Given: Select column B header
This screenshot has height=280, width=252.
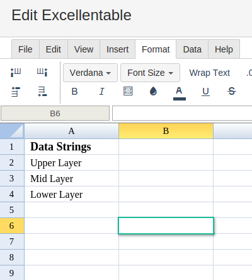Looking at the screenshot, I should 166,131.
